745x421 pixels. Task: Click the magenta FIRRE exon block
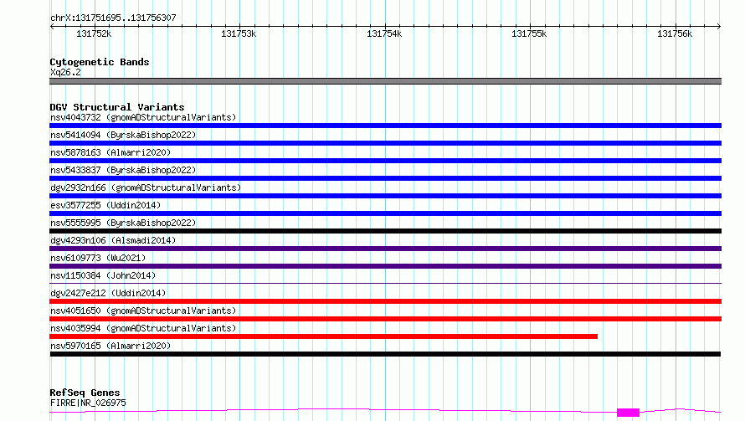[x=628, y=413]
